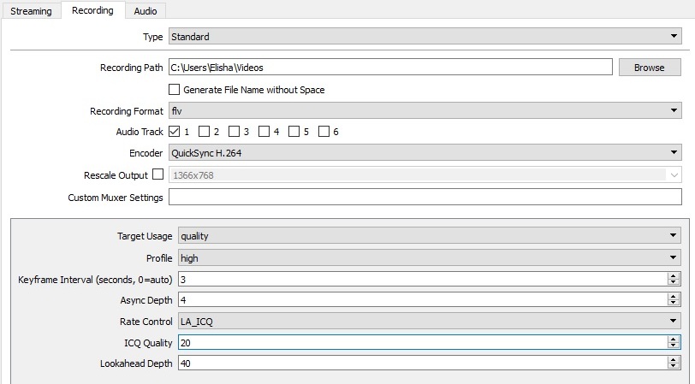Click the Keyframe Interval value field
This screenshot has width=695, height=384.
pyautogui.click(x=423, y=279)
